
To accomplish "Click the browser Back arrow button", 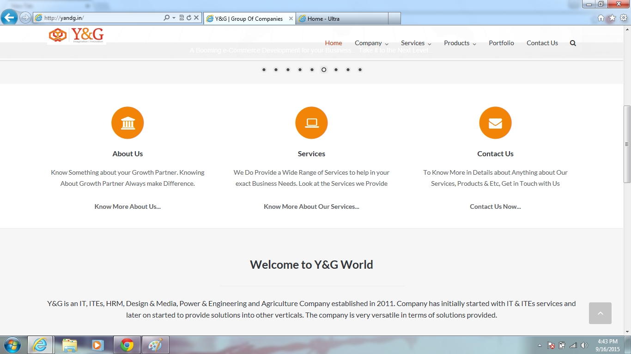I will point(9,18).
